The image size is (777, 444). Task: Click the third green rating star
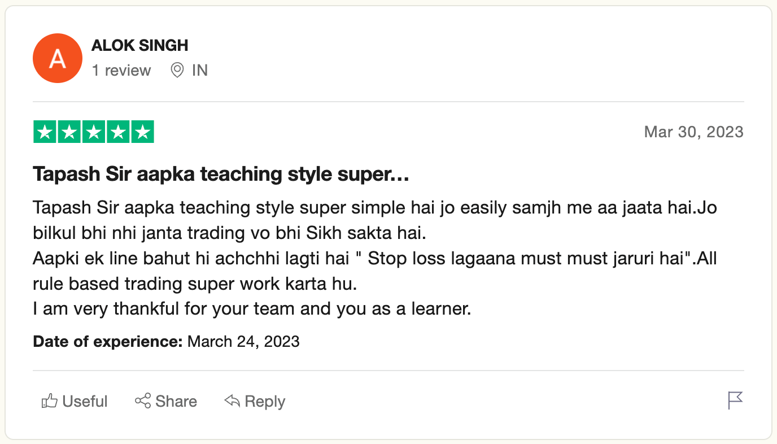[94, 132]
